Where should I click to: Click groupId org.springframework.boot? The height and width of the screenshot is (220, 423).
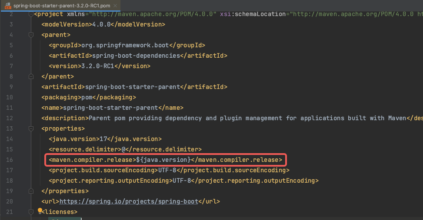click(127, 45)
